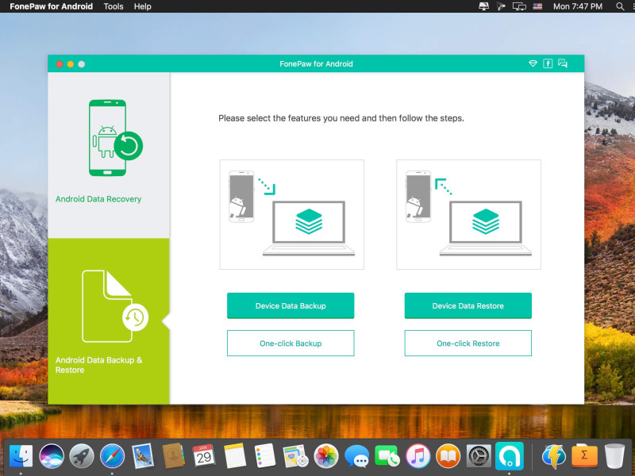Open the orange sigma folder in dock
Image resolution: width=635 pixels, height=476 pixels.
pos(584,455)
